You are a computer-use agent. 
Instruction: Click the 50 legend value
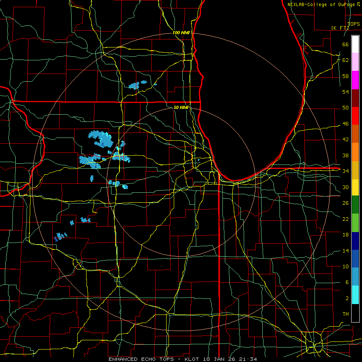click(x=346, y=108)
